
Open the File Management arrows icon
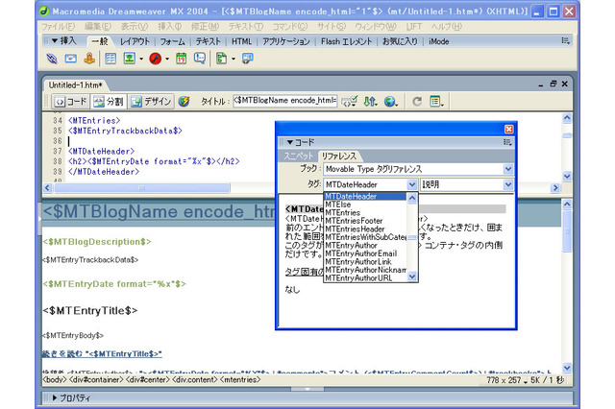point(370,102)
